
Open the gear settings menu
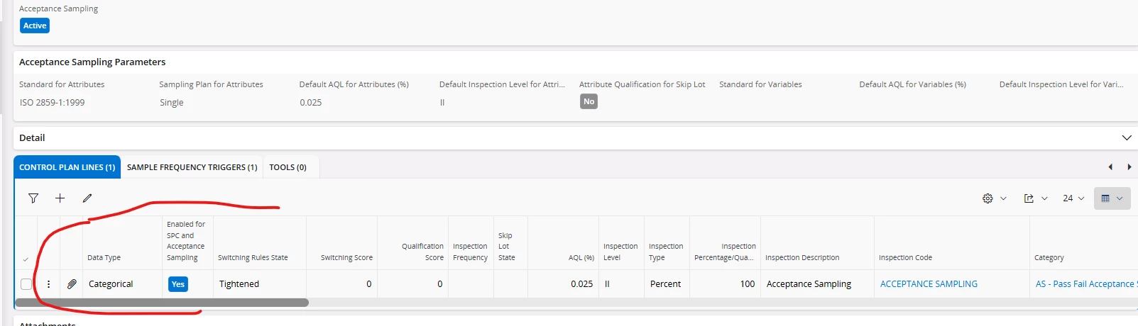coord(995,198)
